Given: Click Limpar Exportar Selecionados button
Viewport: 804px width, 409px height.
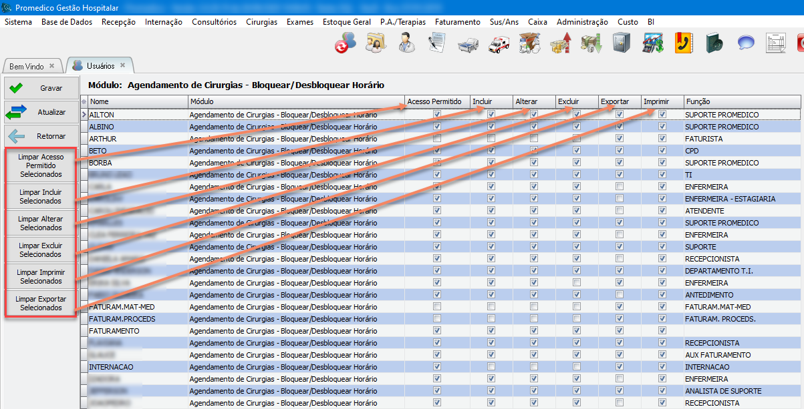Looking at the screenshot, I should (41, 304).
